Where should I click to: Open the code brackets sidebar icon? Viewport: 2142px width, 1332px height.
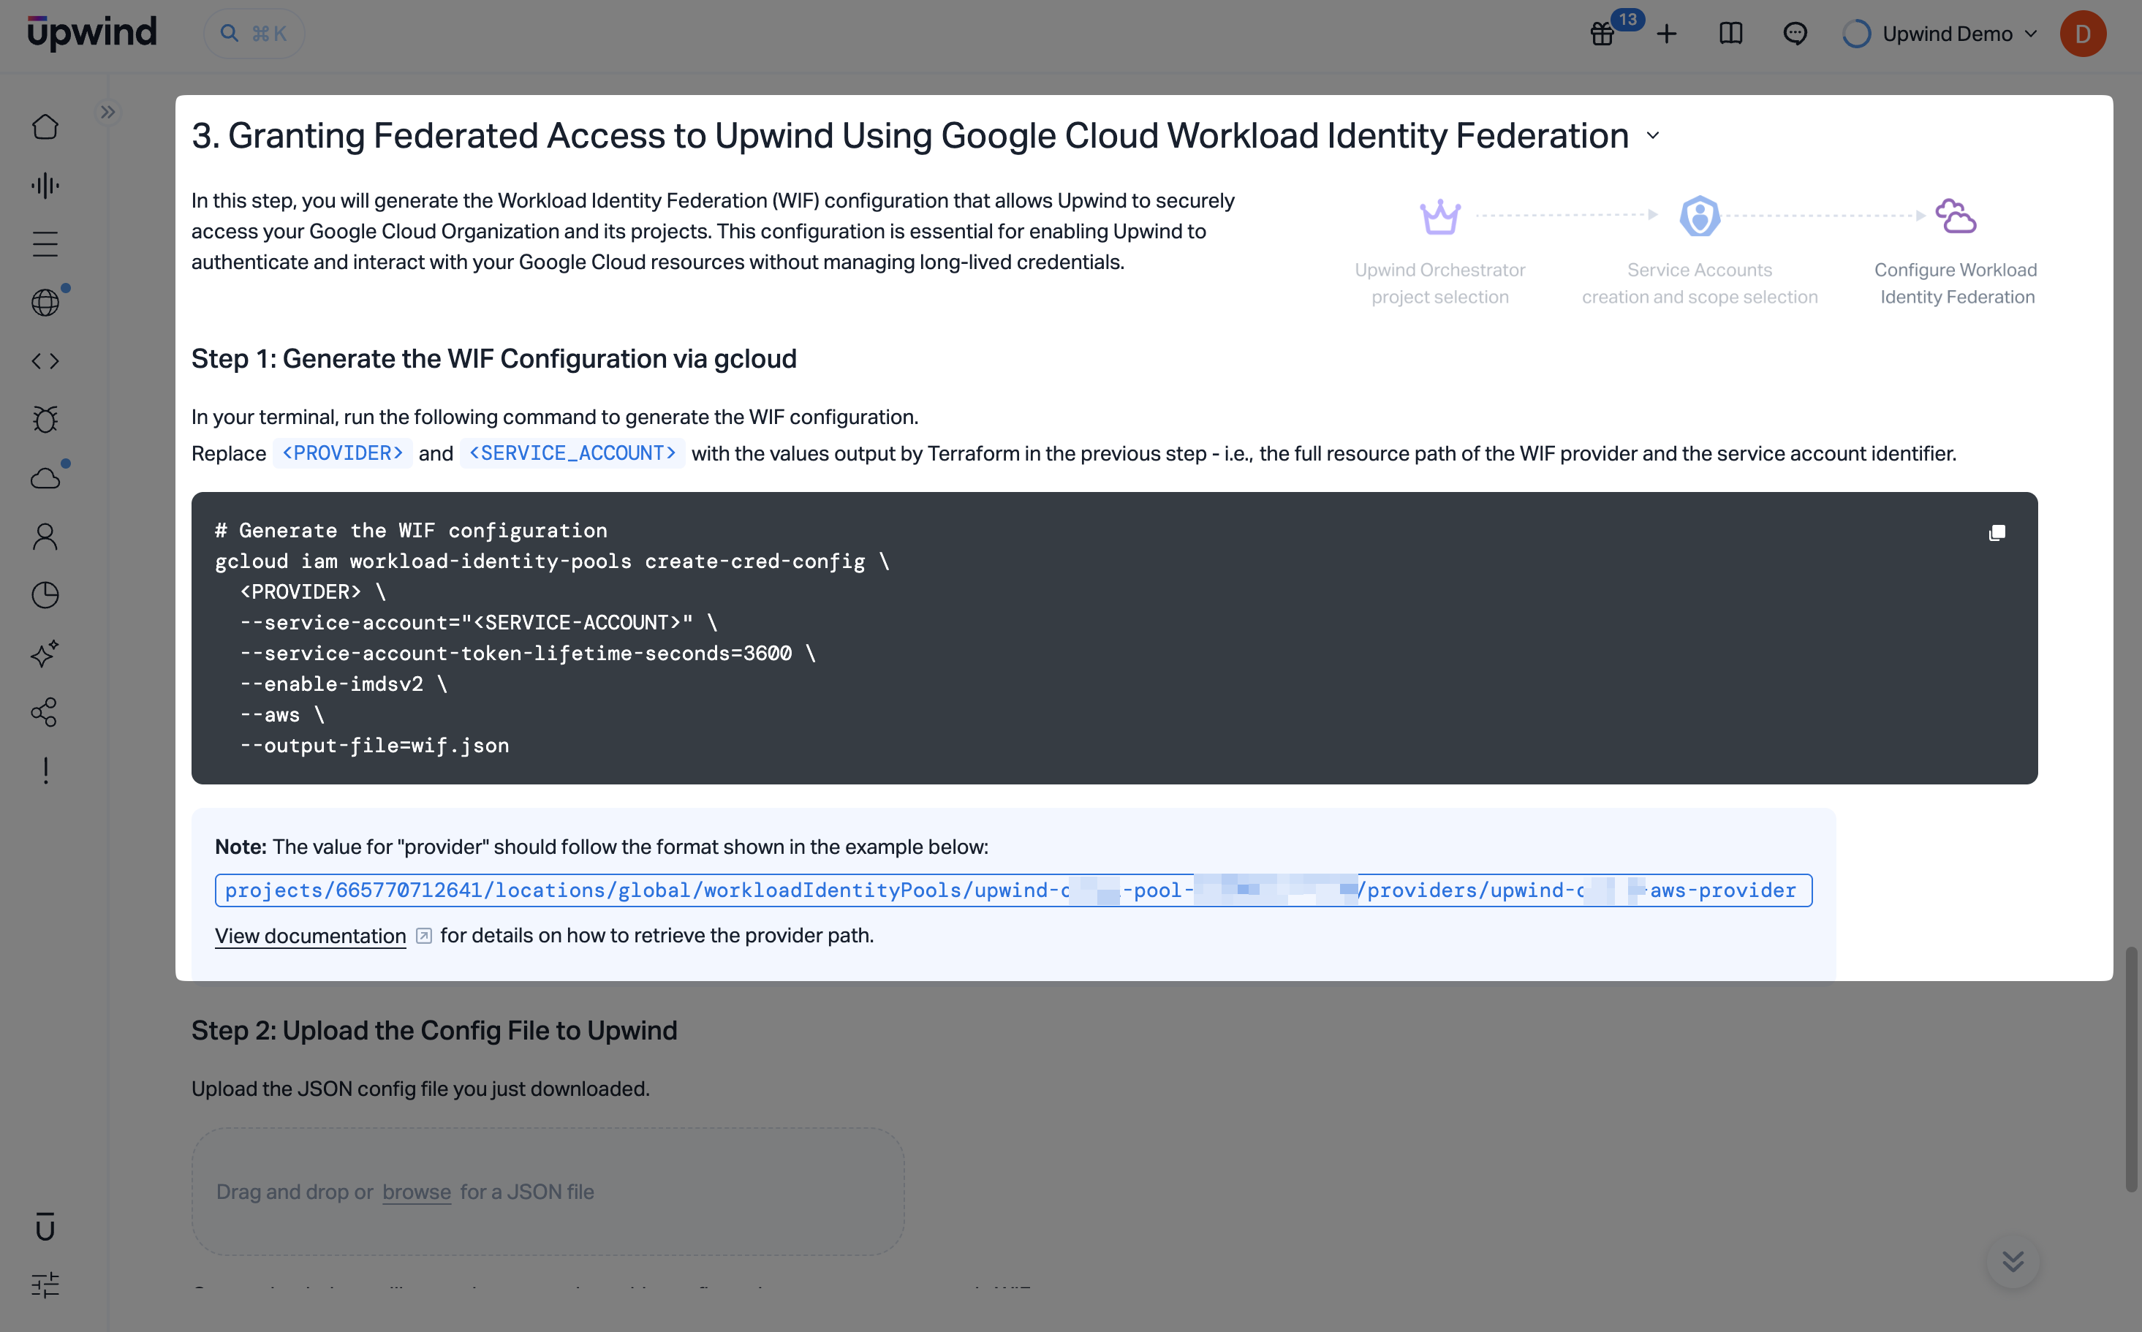(x=45, y=361)
